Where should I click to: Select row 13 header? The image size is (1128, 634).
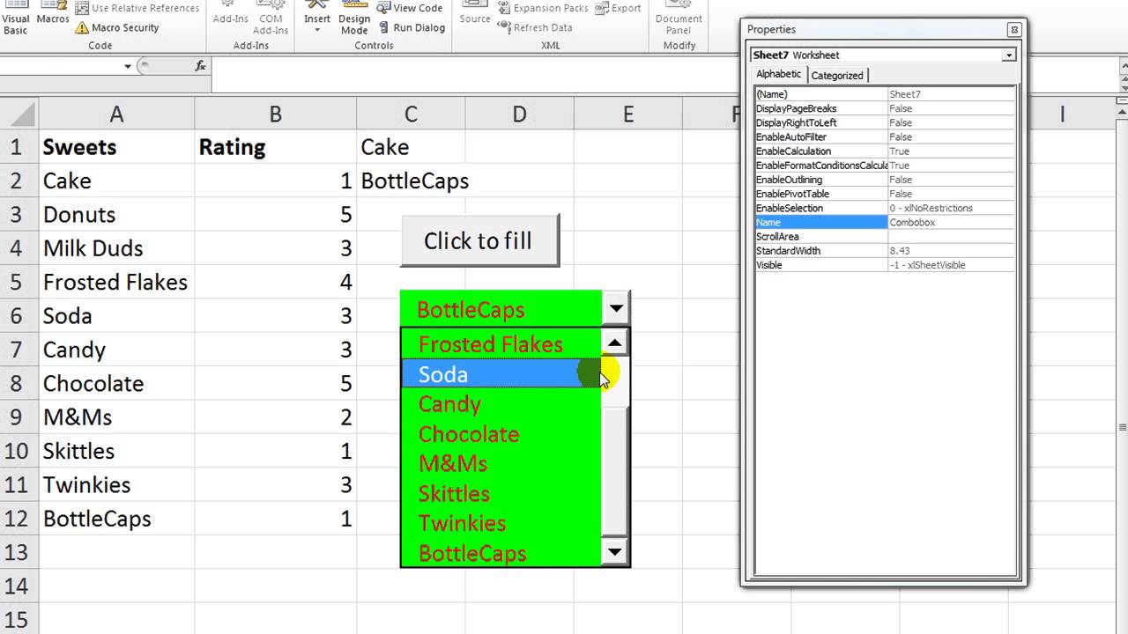[19, 552]
